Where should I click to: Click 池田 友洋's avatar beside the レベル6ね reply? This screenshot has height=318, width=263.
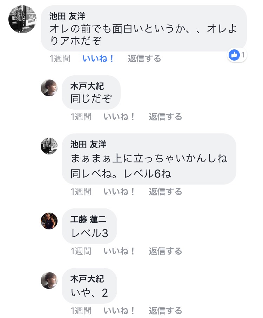[49, 146]
